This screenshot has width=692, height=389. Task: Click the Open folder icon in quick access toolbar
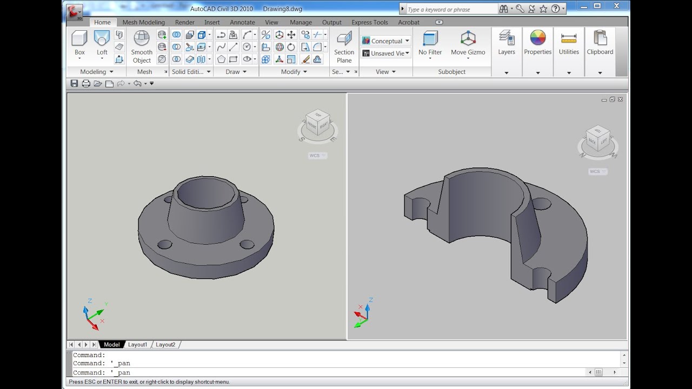(98, 83)
